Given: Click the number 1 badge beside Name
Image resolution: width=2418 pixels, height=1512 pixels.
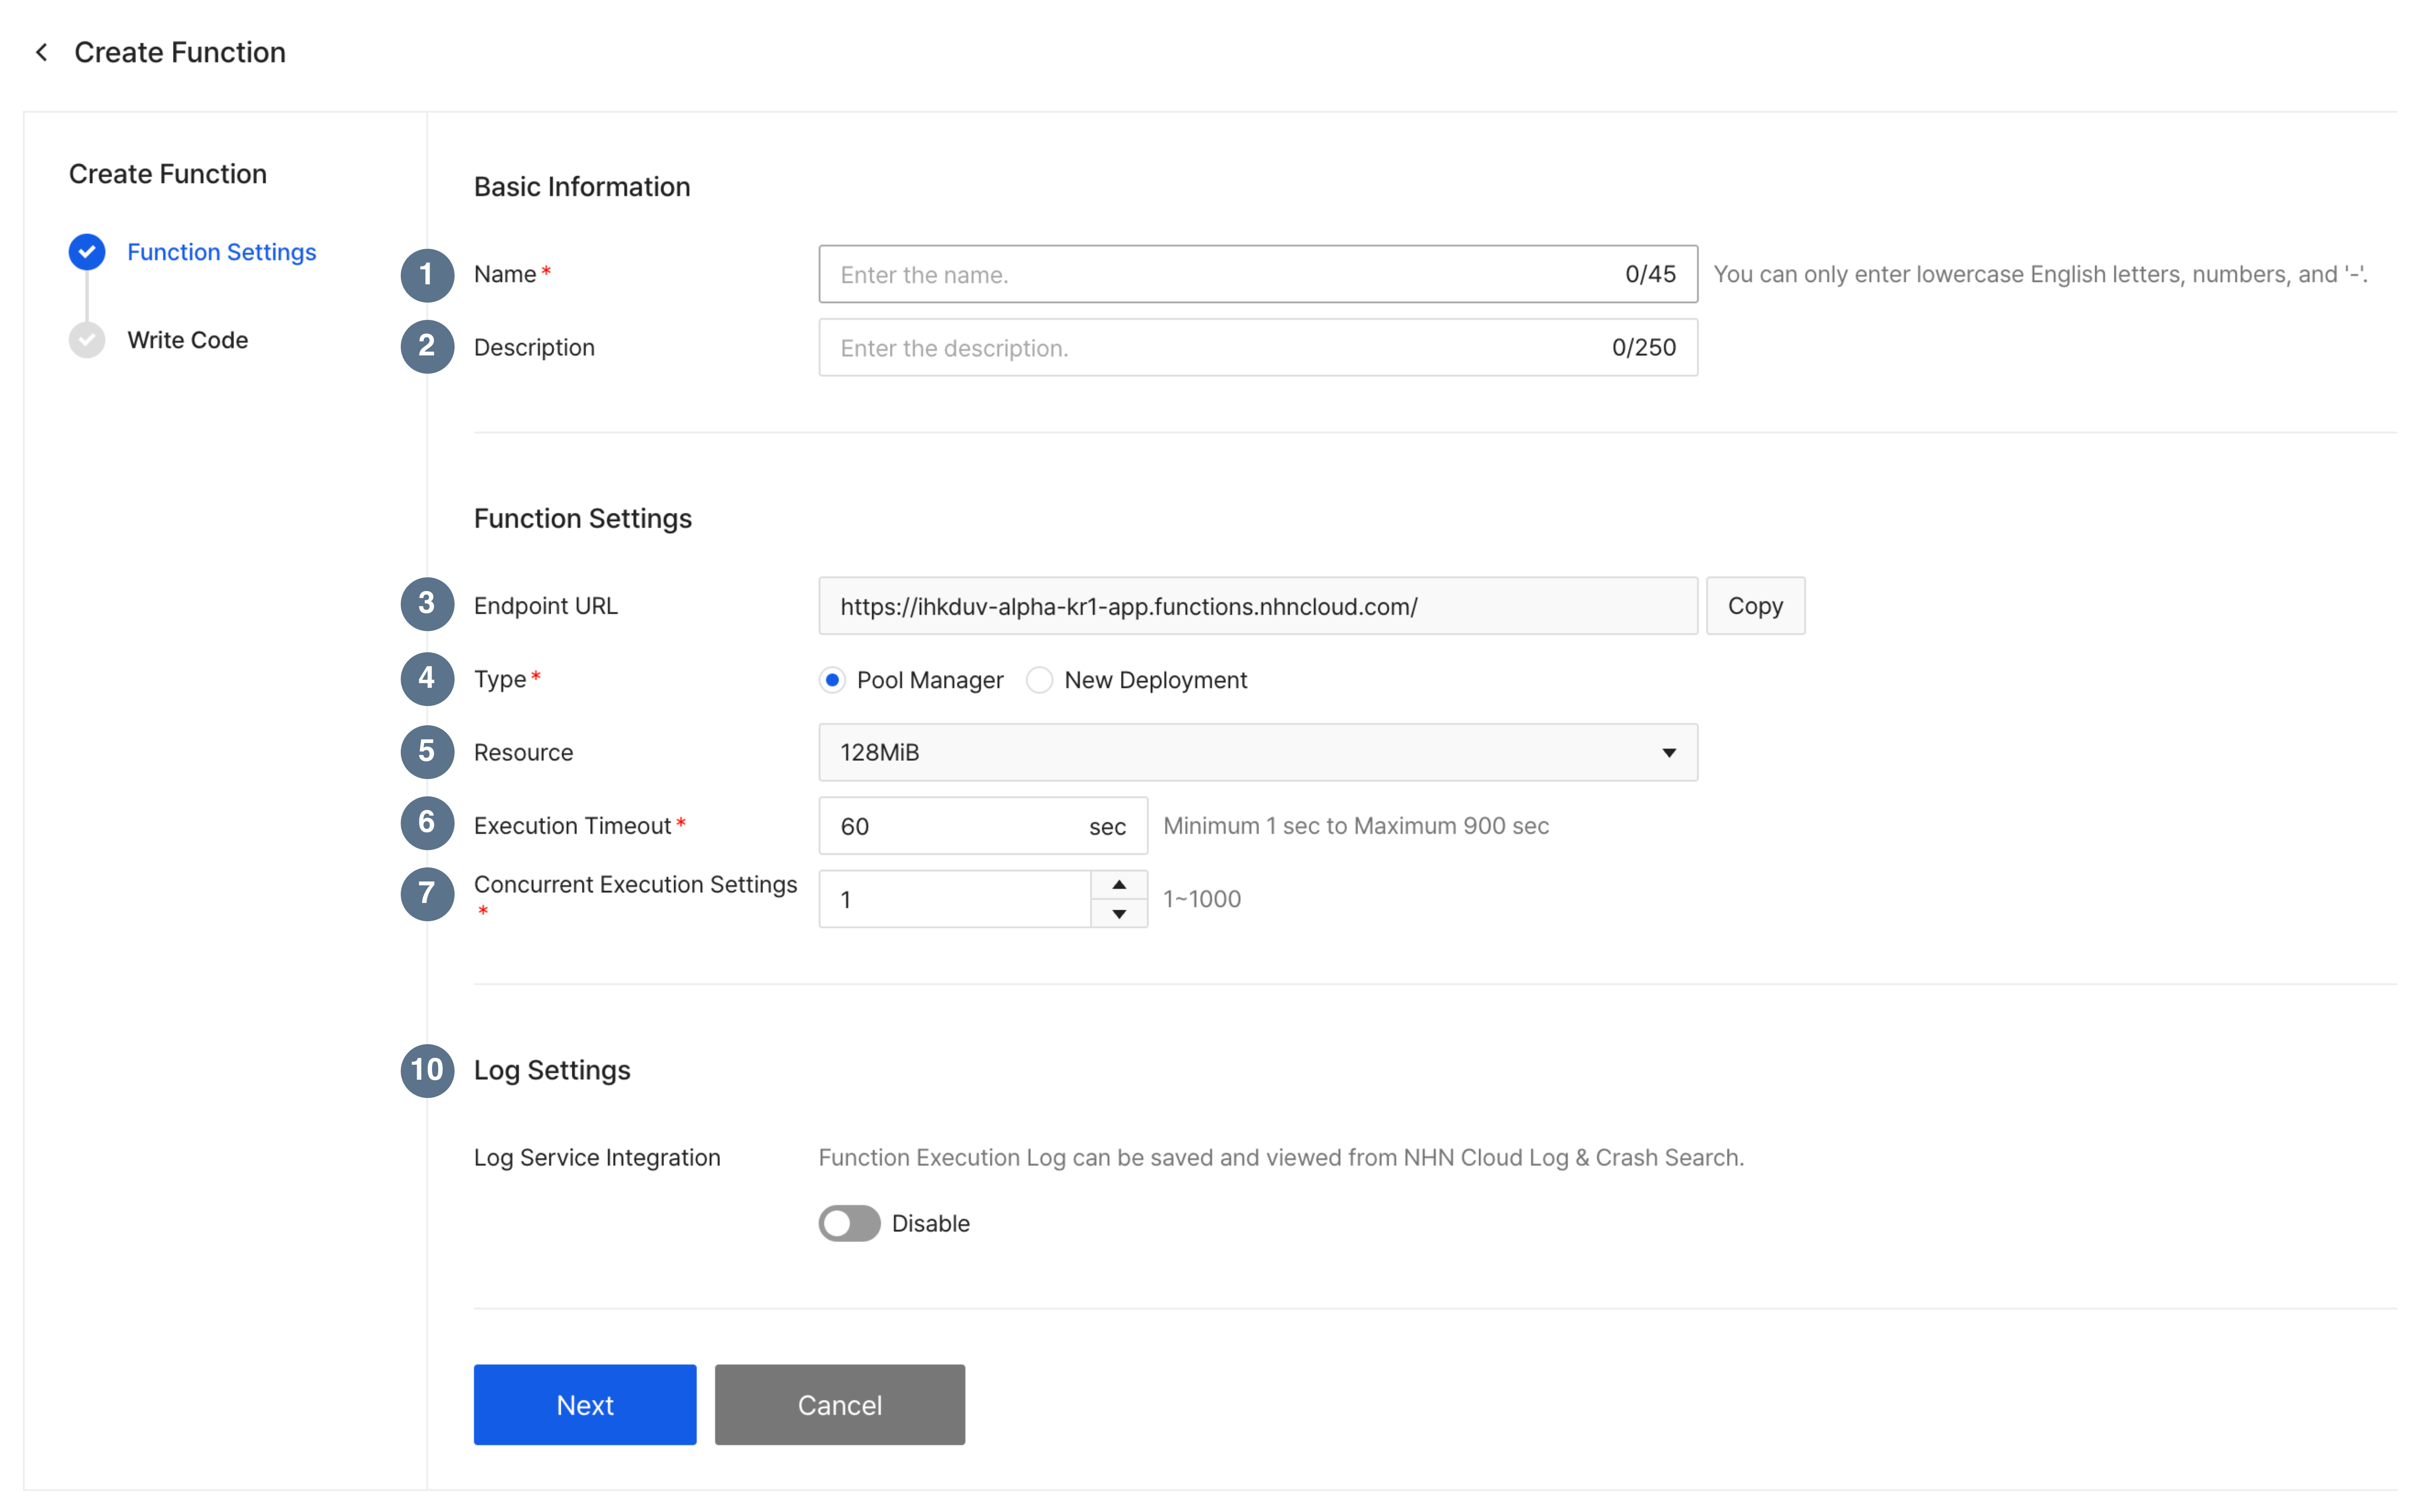Looking at the screenshot, I should pyautogui.click(x=426, y=275).
